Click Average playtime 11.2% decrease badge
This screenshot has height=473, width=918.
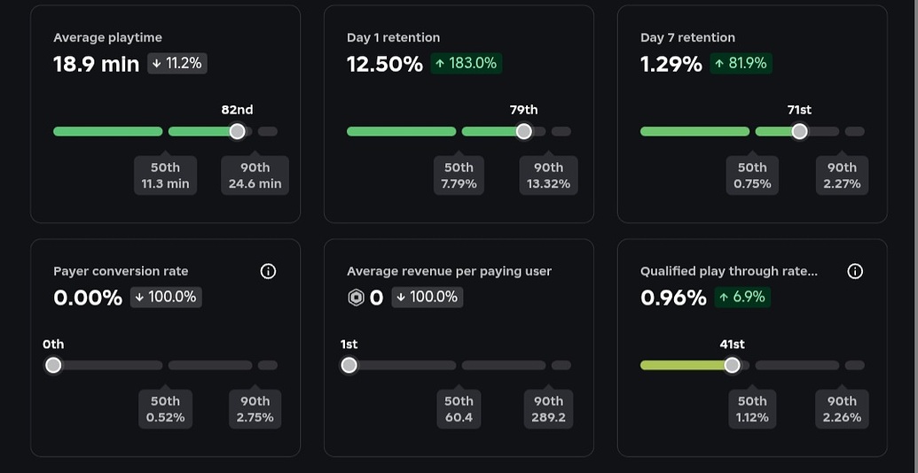click(177, 63)
